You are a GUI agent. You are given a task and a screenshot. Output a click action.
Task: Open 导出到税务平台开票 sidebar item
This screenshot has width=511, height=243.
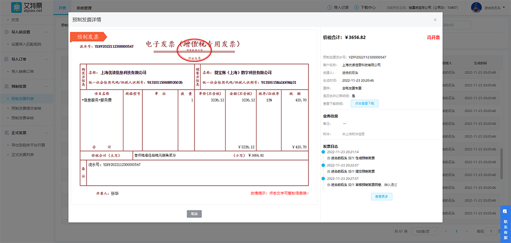28,145
